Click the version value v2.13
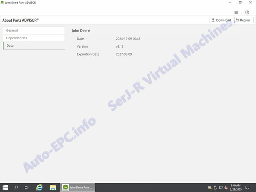256x192 pixels. [x=120, y=46]
